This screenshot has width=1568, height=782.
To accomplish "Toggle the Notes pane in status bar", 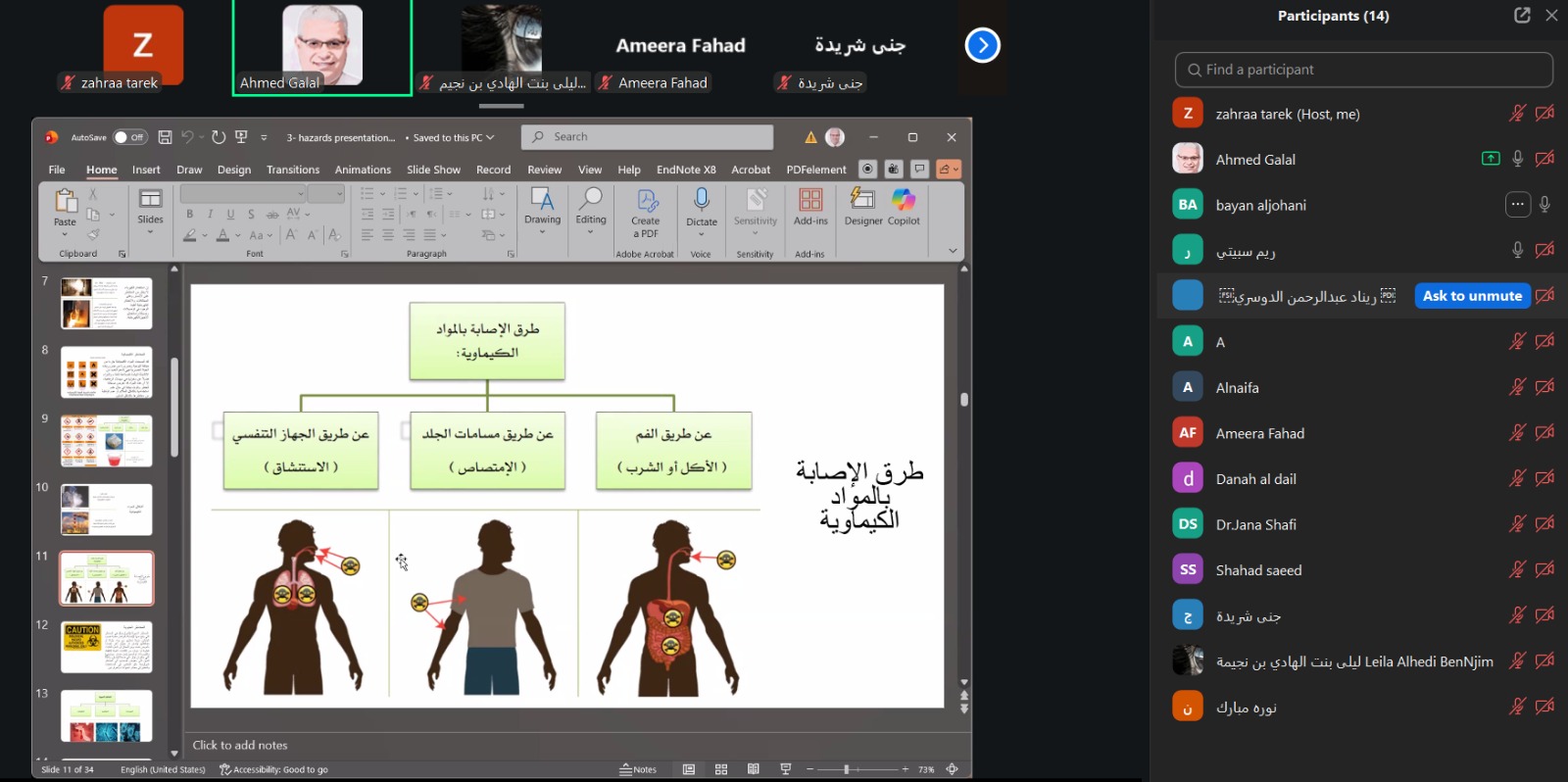I will [x=638, y=769].
